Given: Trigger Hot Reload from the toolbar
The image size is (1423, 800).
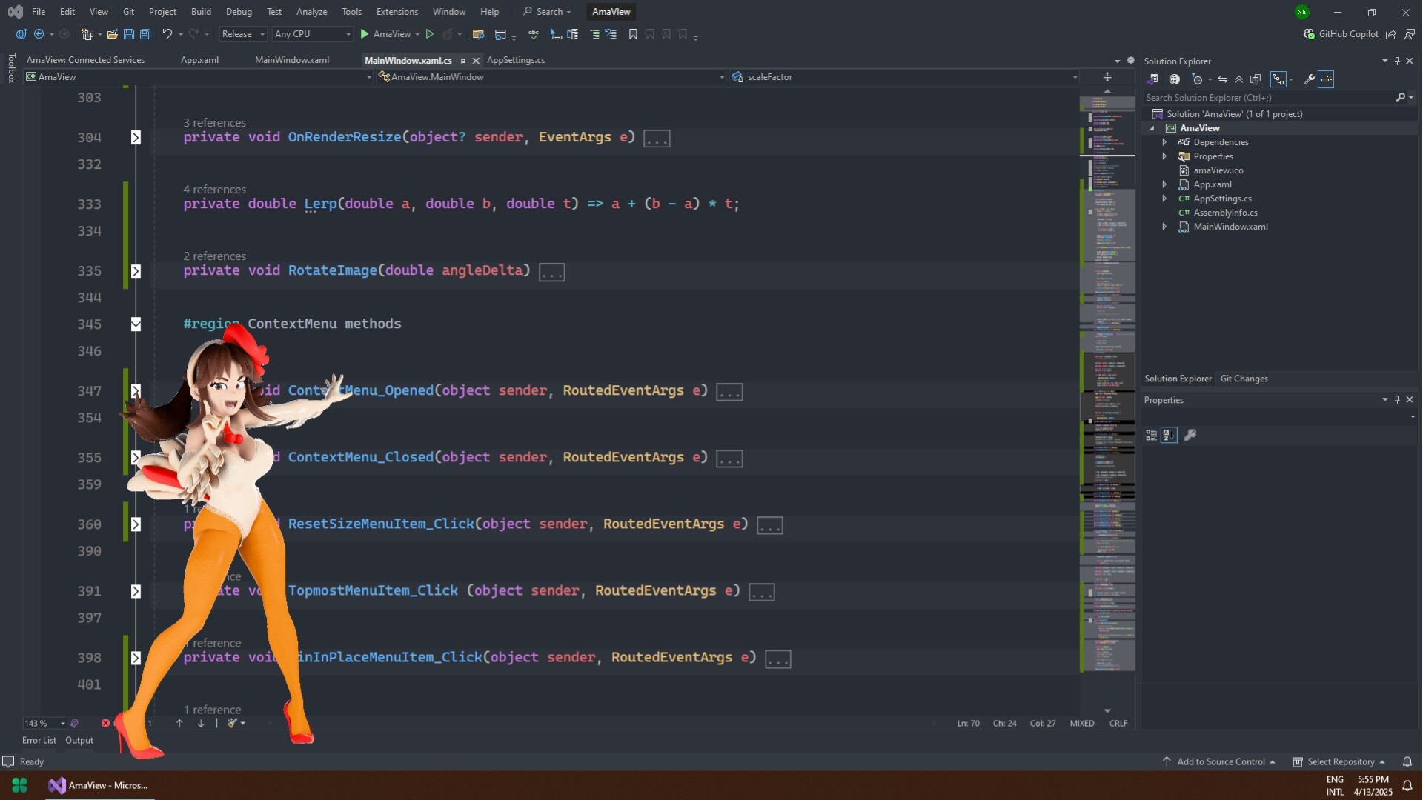Looking at the screenshot, I should pyautogui.click(x=448, y=34).
